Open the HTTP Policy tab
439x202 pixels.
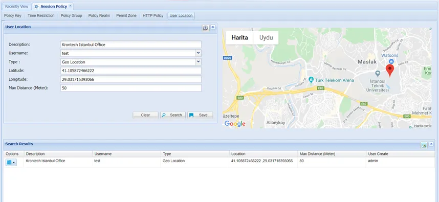153,16
